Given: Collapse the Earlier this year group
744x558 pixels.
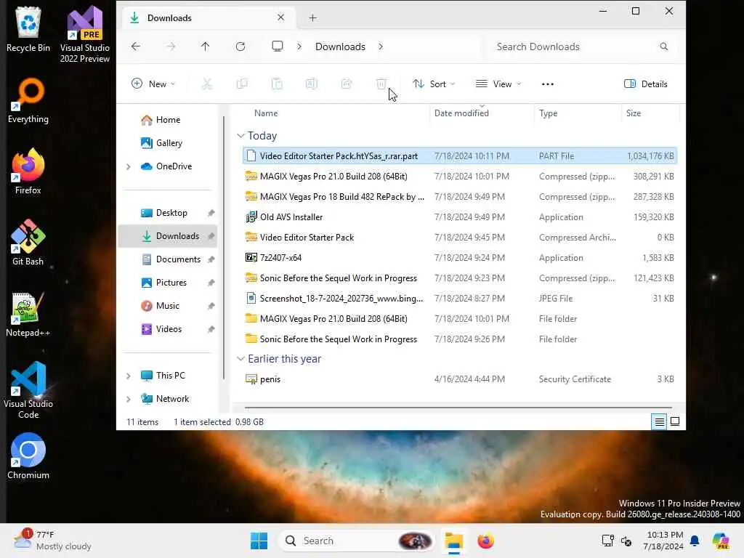Looking at the screenshot, I should (240, 359).
